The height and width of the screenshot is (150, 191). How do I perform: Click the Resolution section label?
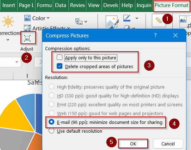point(56,77)
